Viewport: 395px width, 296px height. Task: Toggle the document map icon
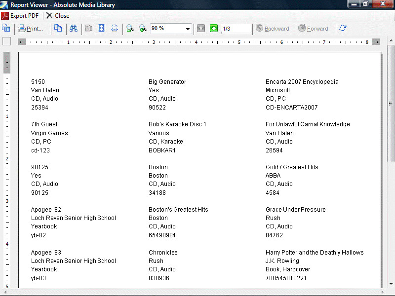(x=6, y=28)
